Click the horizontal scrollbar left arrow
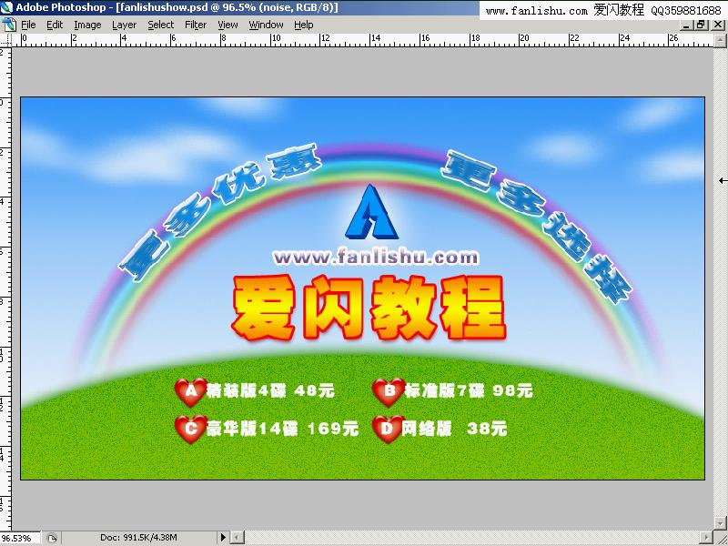Screen dimensions: 728x546 pos(237,538)
